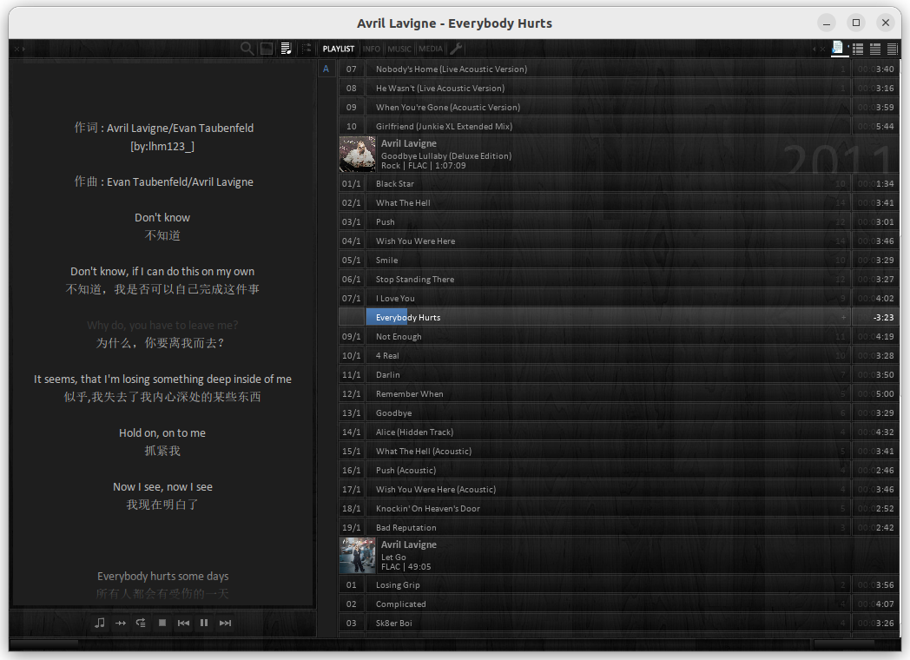Click the Let Go album cover thumbnail

coord(358,556)
